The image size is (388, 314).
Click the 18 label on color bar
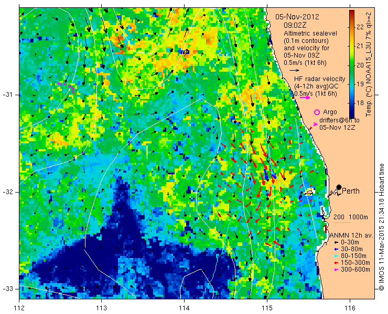[360, 103]
